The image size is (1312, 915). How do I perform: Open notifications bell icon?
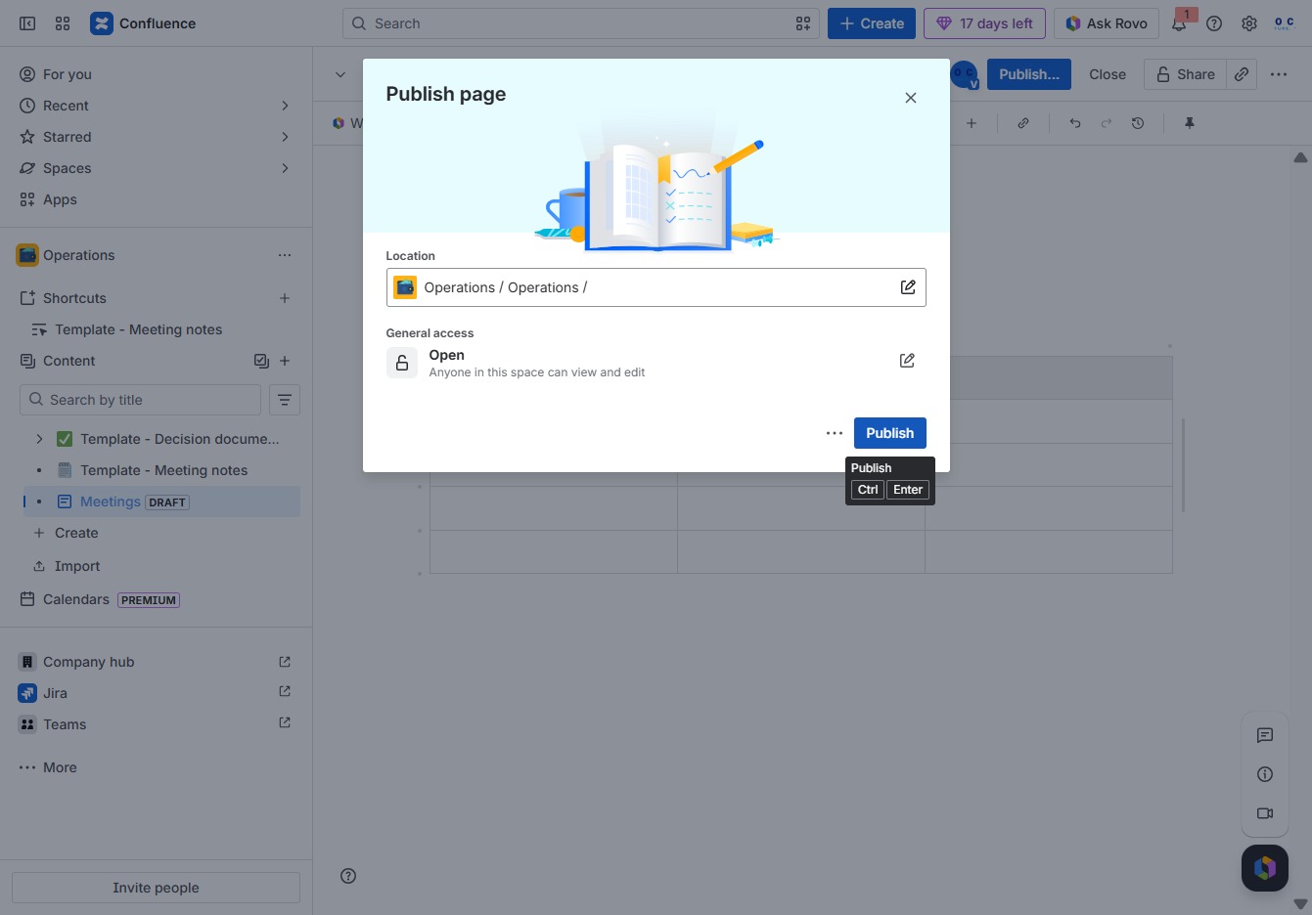click(x=1179, y=23)
